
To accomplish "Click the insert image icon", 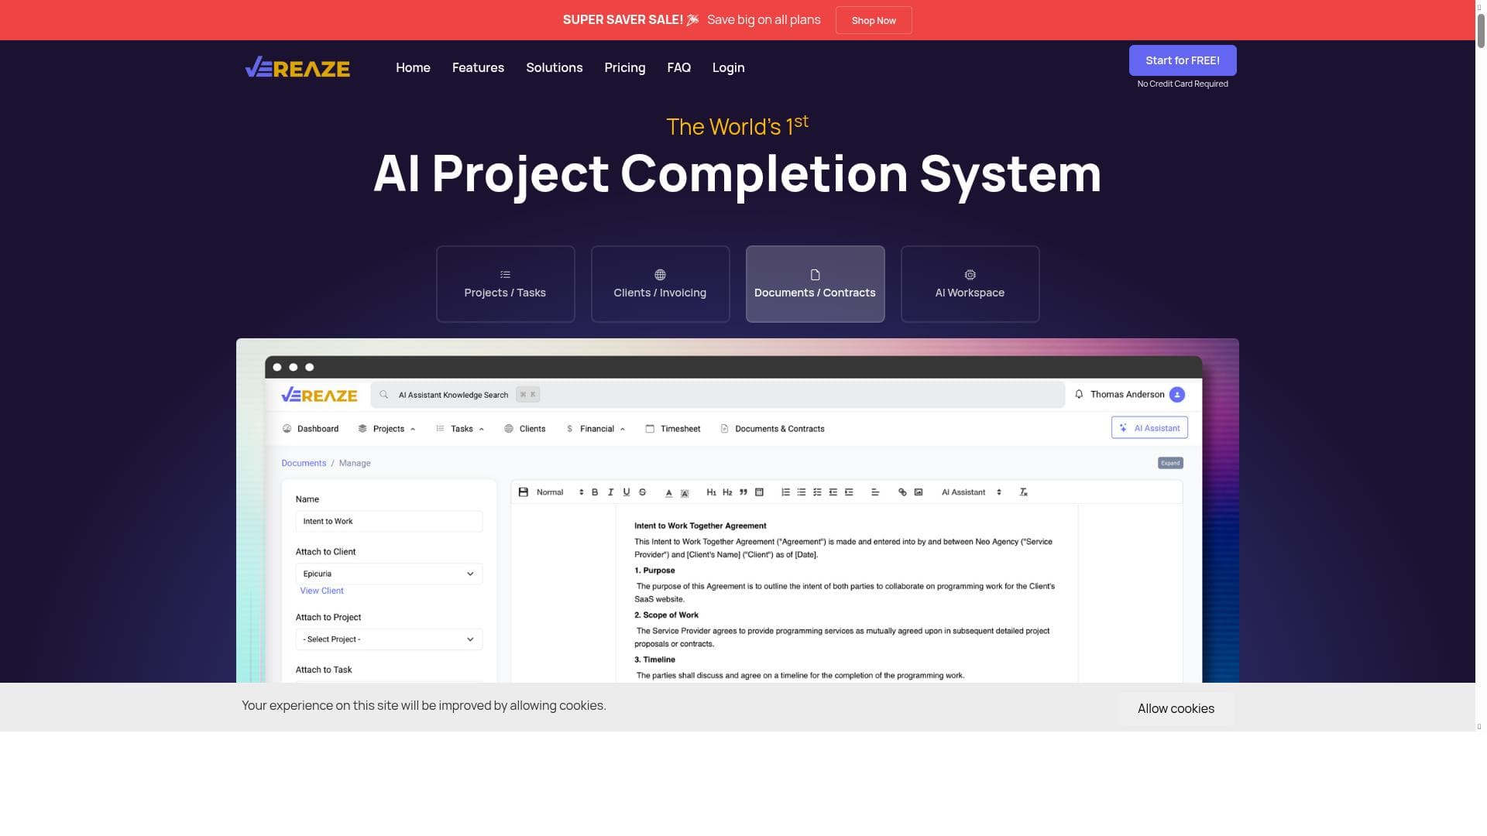I will point(919,492).
